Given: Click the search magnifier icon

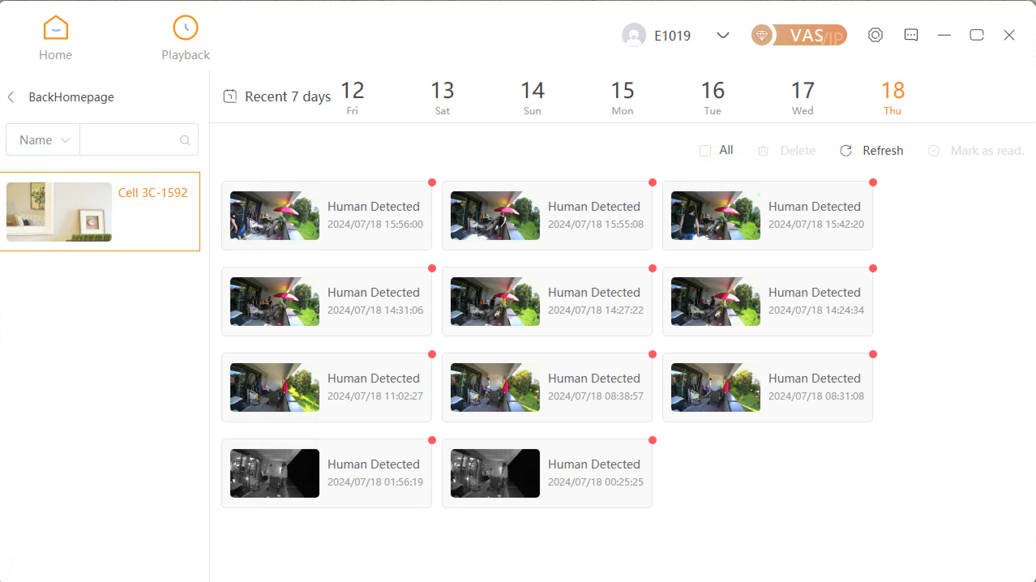Looking at the screenshot, I should pos(185,140).
